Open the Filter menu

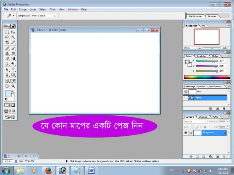tap(53, 9)
